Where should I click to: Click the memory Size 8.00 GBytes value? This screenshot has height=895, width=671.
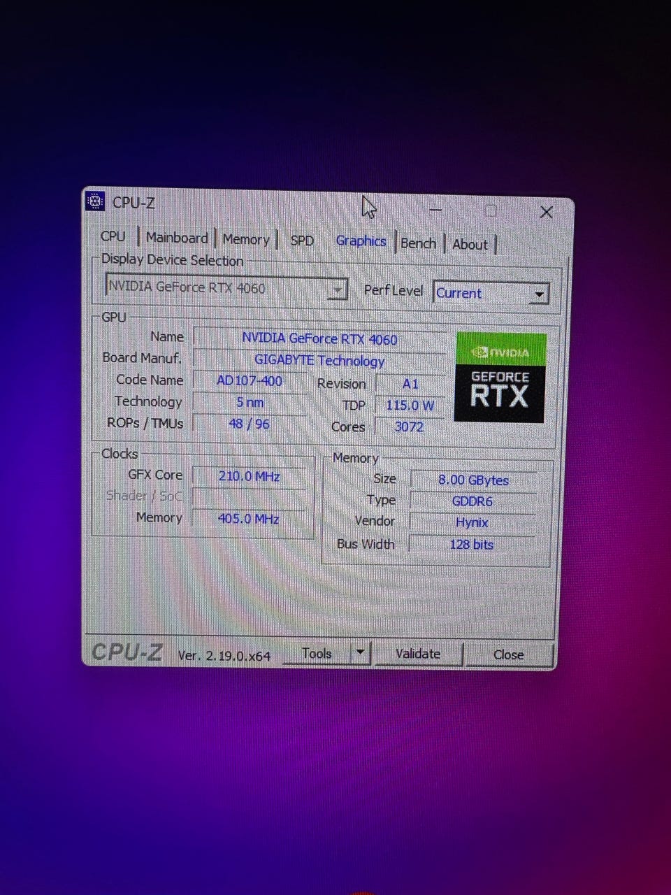pyautogui.click(x=473, y=480)
